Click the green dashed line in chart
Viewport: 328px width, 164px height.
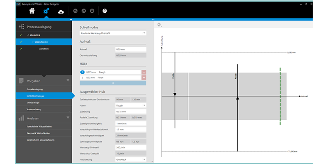tap(280, 96)
